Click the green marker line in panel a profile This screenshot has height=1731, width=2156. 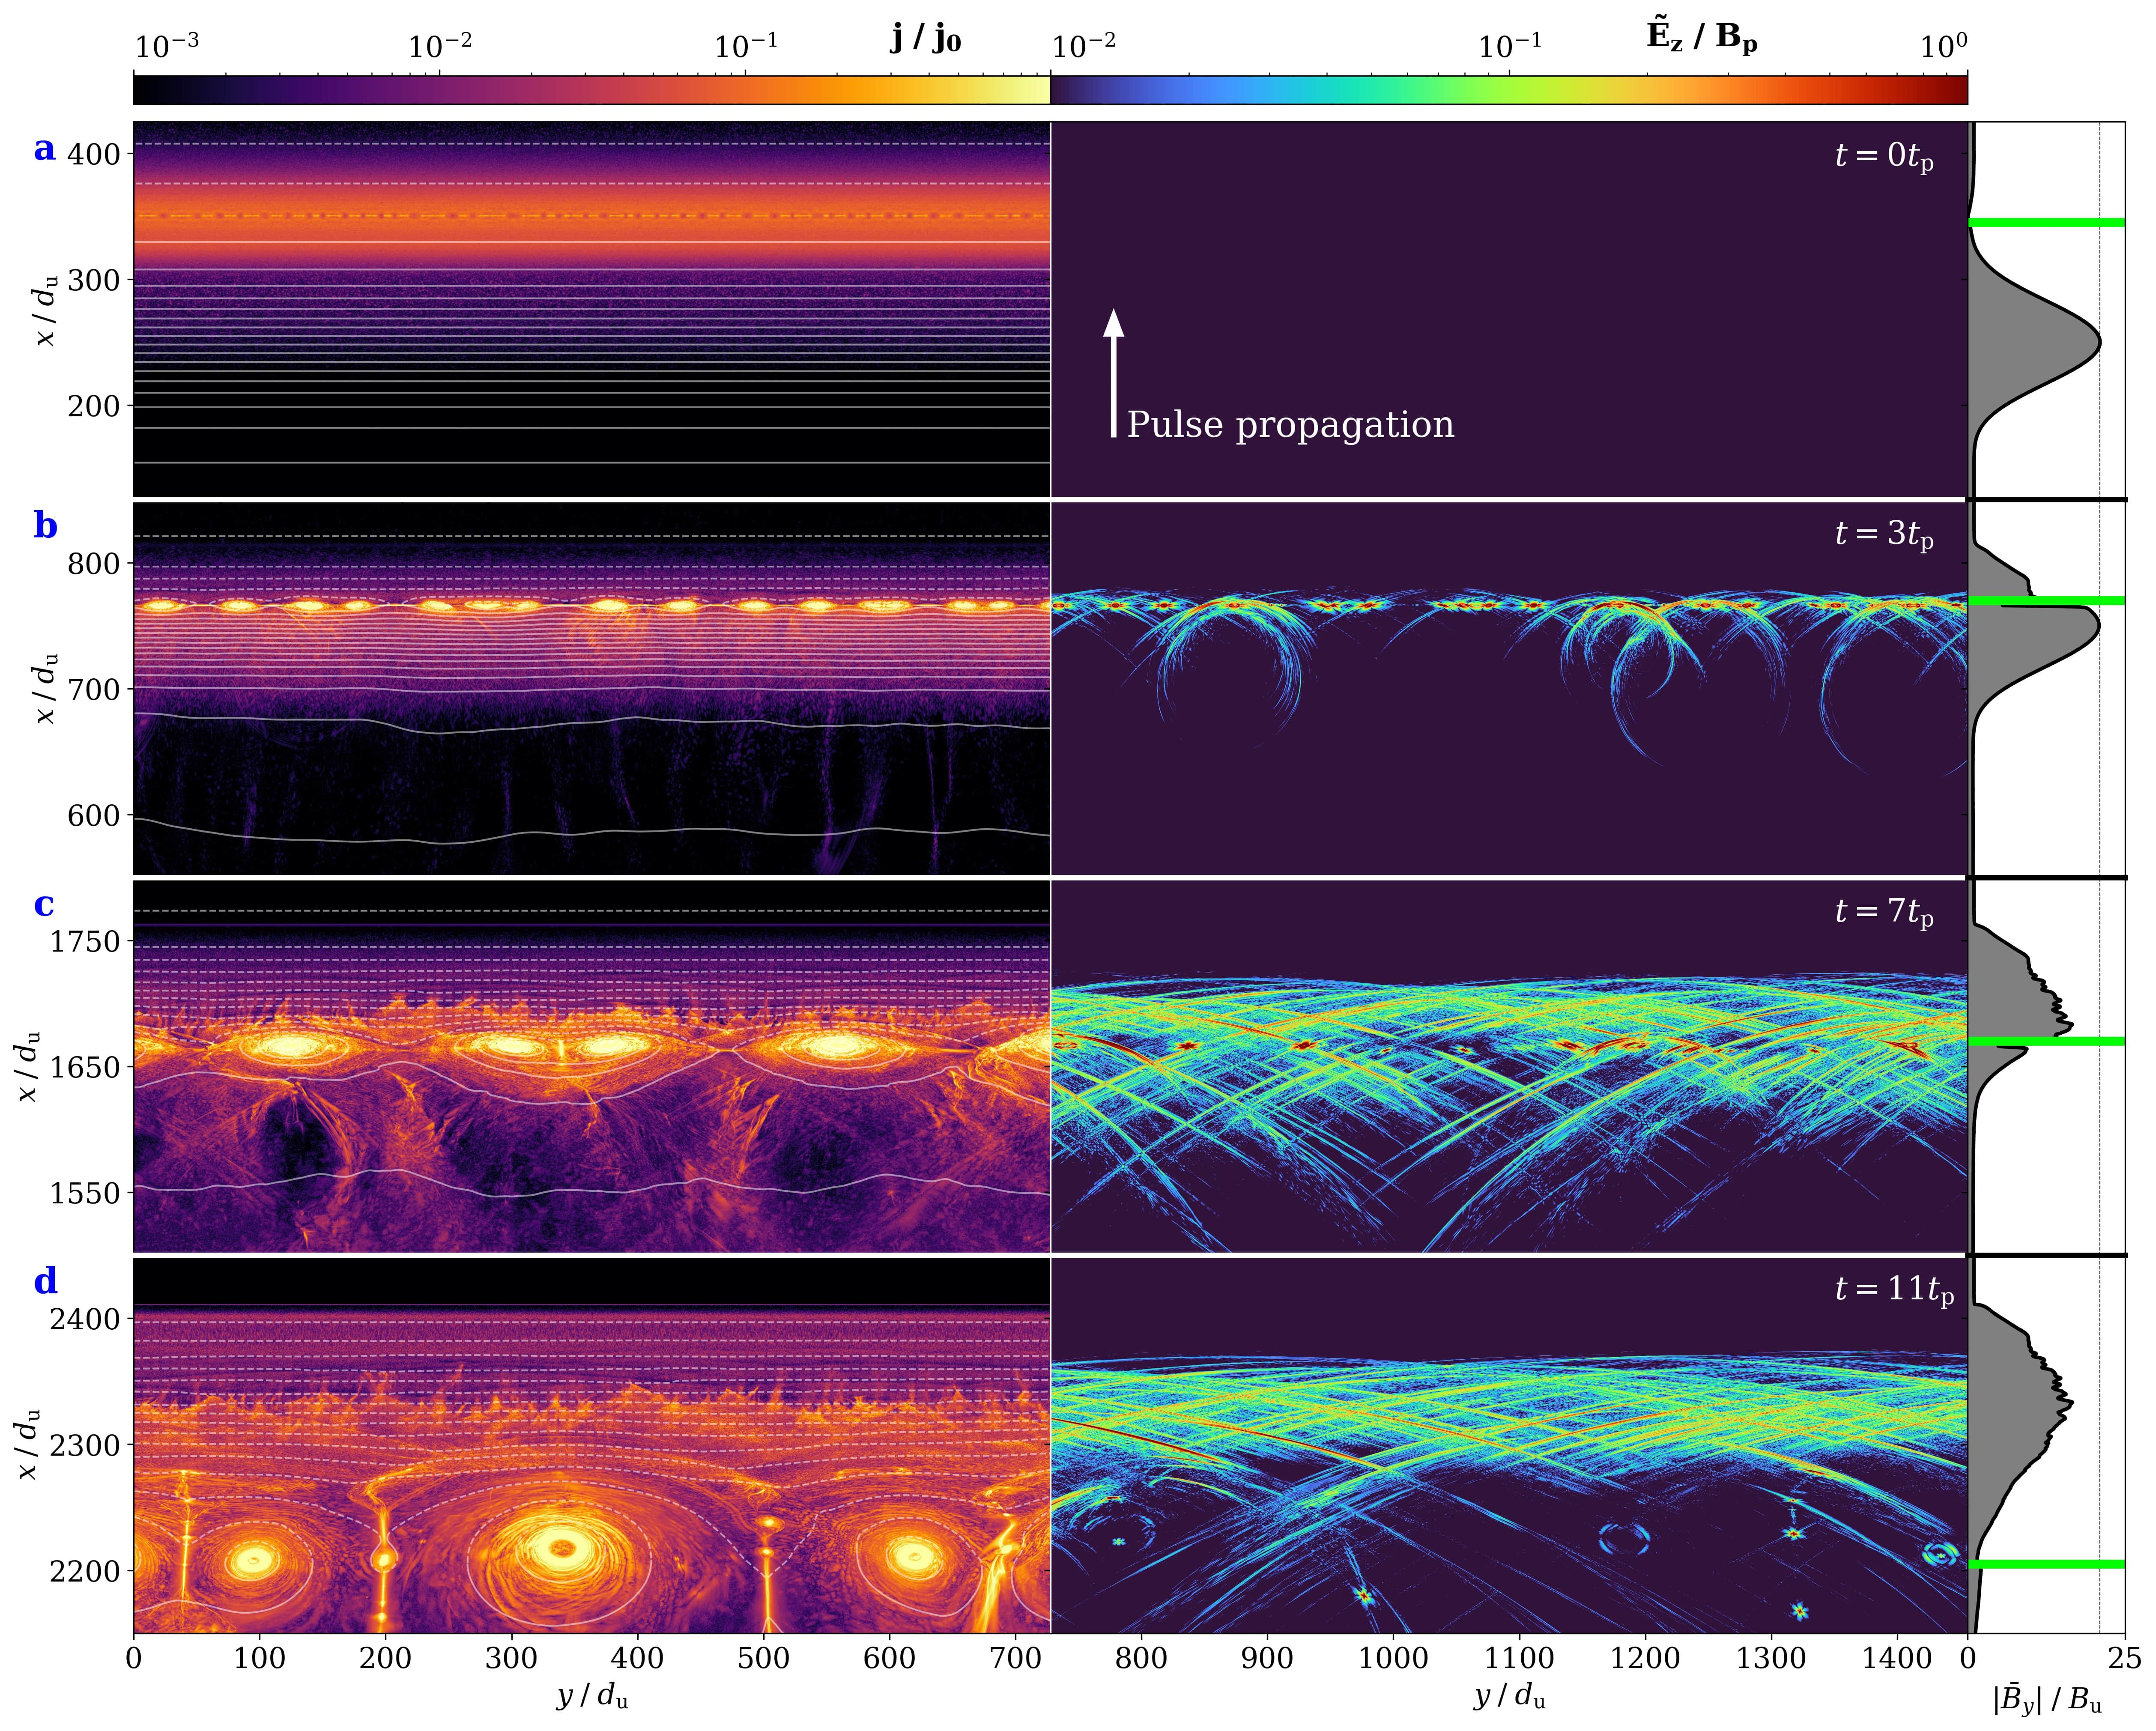[x=2046, y=222]
